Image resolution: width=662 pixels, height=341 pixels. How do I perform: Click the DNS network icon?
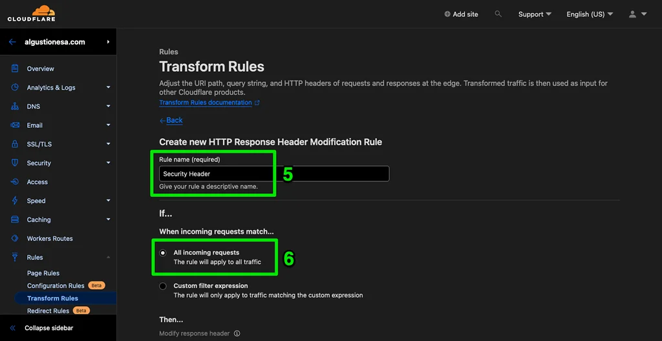click(15, 107)
